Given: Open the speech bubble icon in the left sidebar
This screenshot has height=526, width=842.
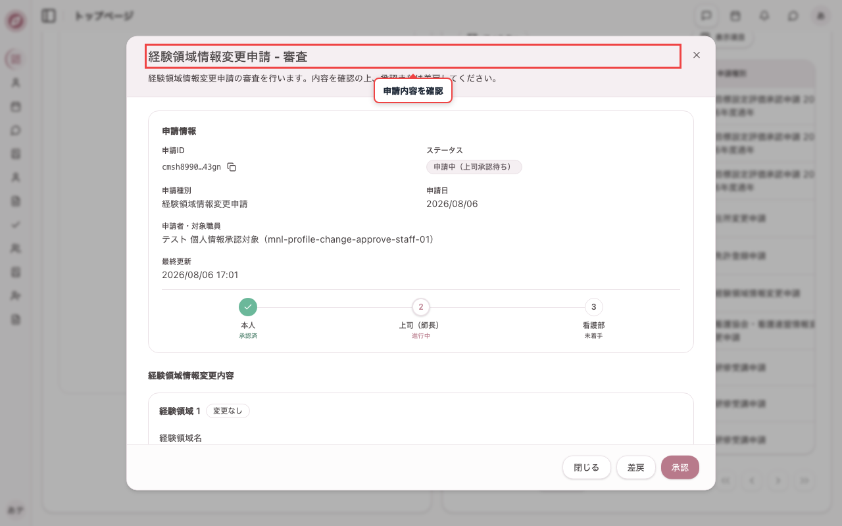Looking at the screenshot, I should pyautogui.click(x=16, y=130).
